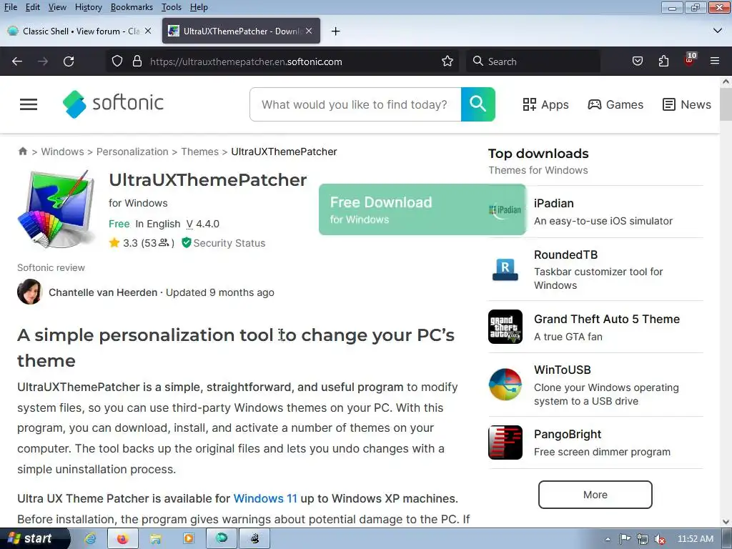Click the Firefox taskbar button
This screenshot has width=732, height=549.
123,539
